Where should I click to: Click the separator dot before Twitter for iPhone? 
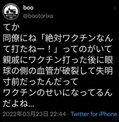(68, 114)
